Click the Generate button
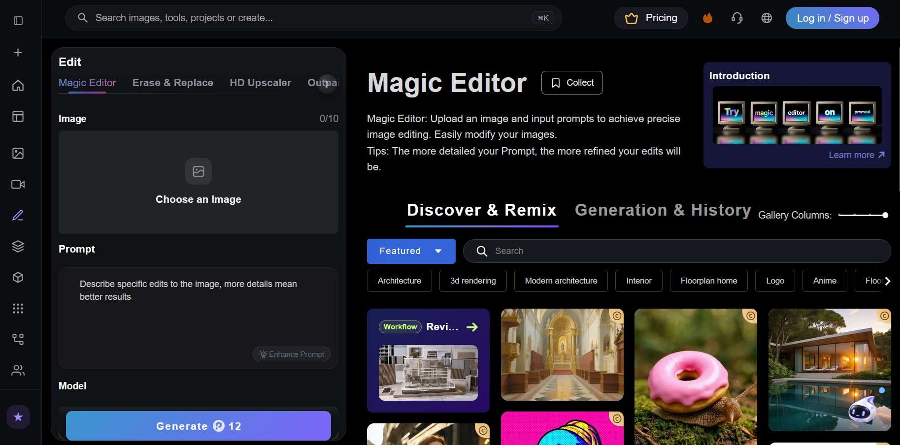 coord(199,426)
